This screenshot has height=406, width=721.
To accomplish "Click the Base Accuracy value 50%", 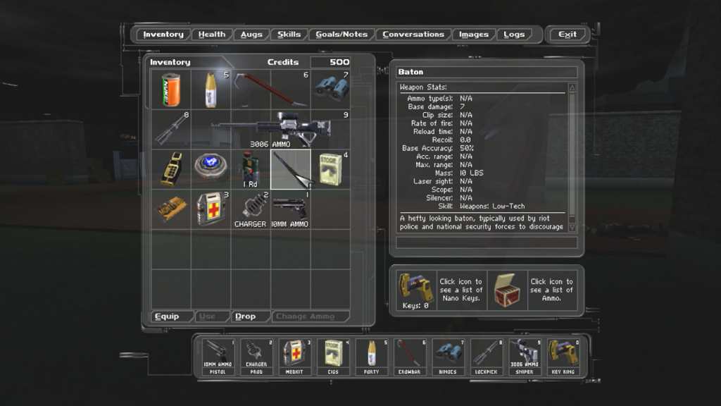I will point(467,148).
